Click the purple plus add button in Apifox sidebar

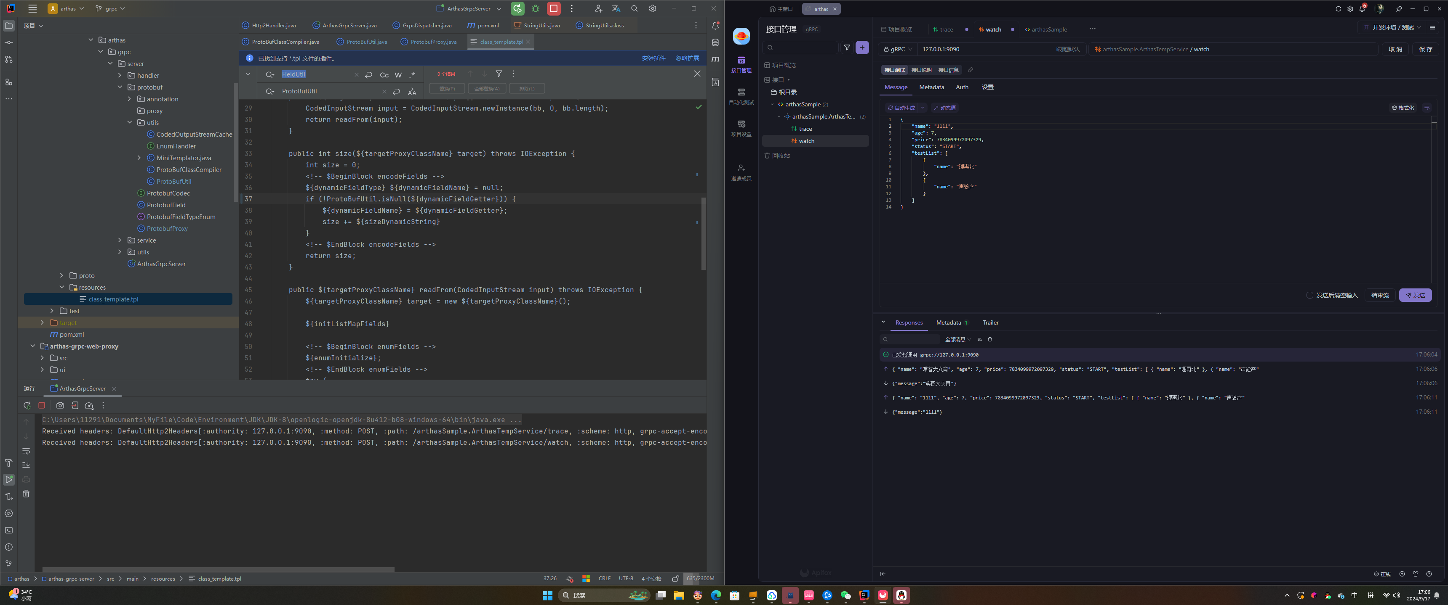click(x=862, y=48)
